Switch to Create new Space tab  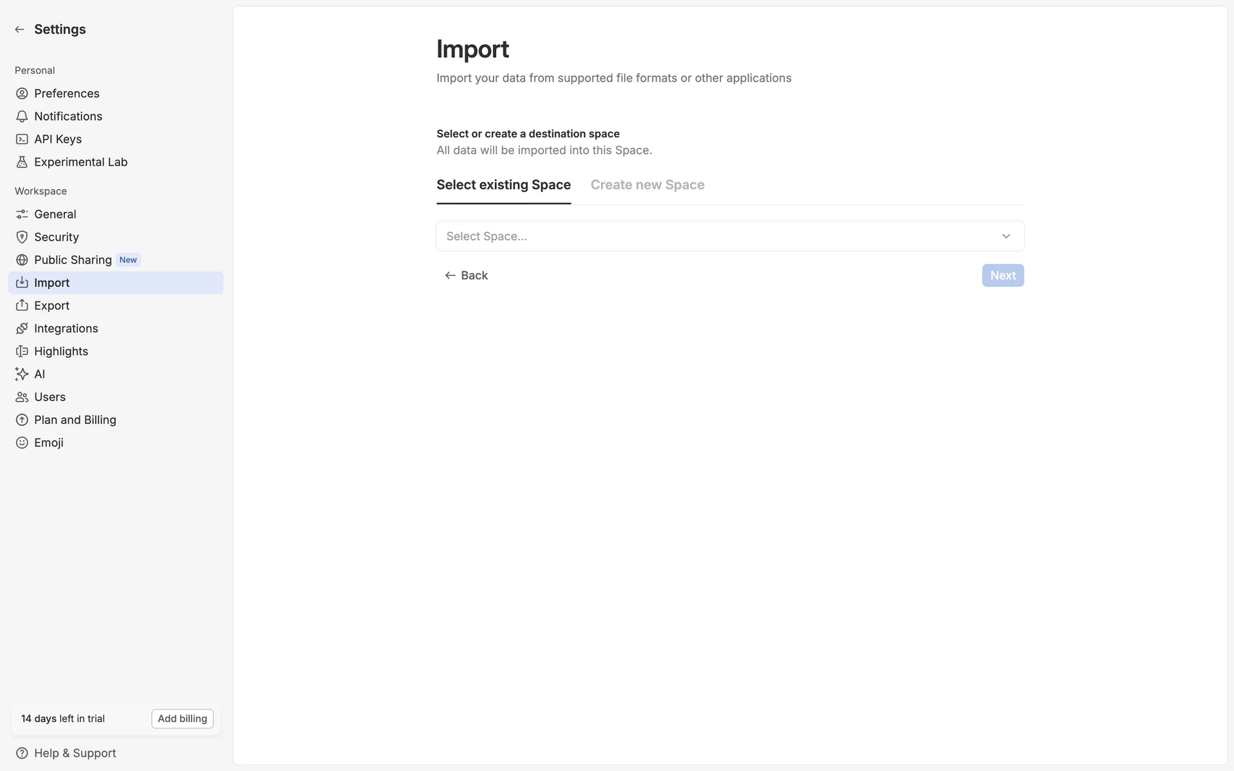point(647,185)
